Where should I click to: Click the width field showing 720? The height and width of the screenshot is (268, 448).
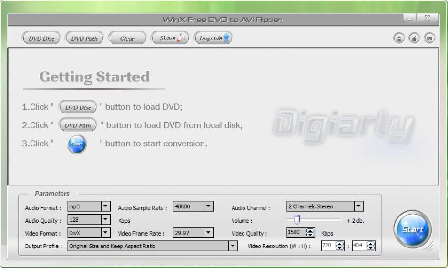pyautogui.click(x=328, y=246)
